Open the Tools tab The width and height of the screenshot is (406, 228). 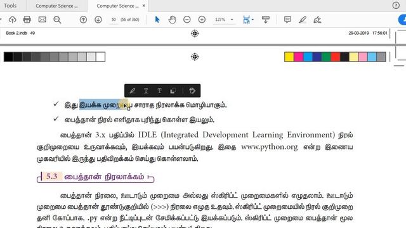pyautogui.click(x=10, y=6)
